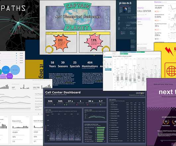
Task: Click the Customer Satisfaction bar chart heading
Action: [x=91, y=124]
